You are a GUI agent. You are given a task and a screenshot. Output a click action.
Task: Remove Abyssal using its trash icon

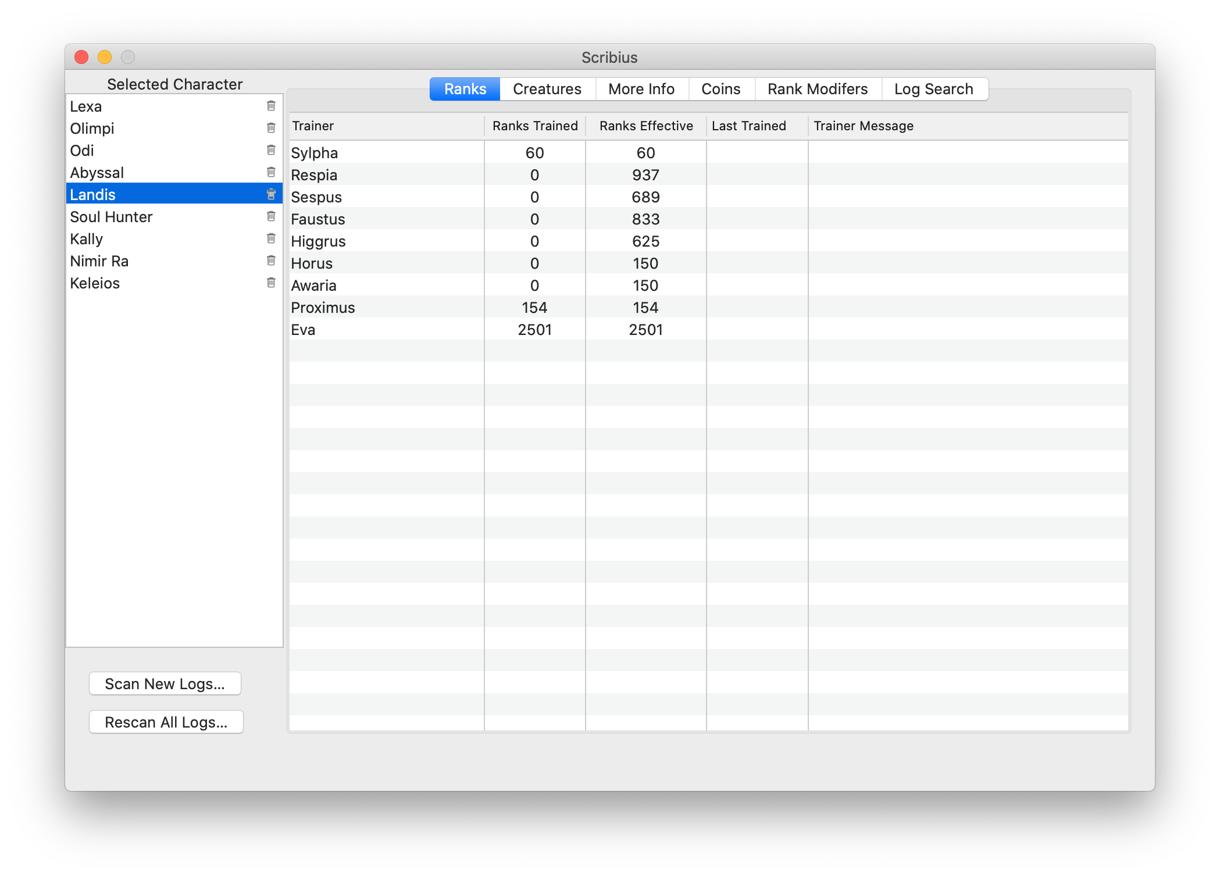(x=271, y=172)
